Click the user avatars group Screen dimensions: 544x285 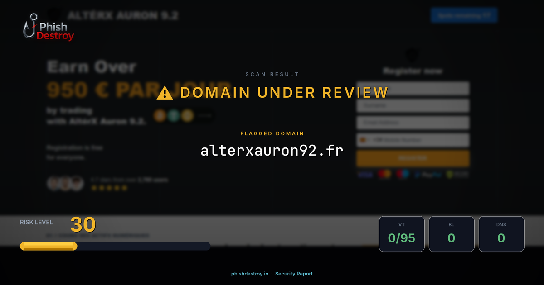pyautogui.click(x=66, y=183)
